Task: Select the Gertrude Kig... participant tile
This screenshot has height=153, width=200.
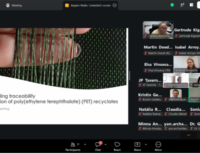Action: [187, 32]
